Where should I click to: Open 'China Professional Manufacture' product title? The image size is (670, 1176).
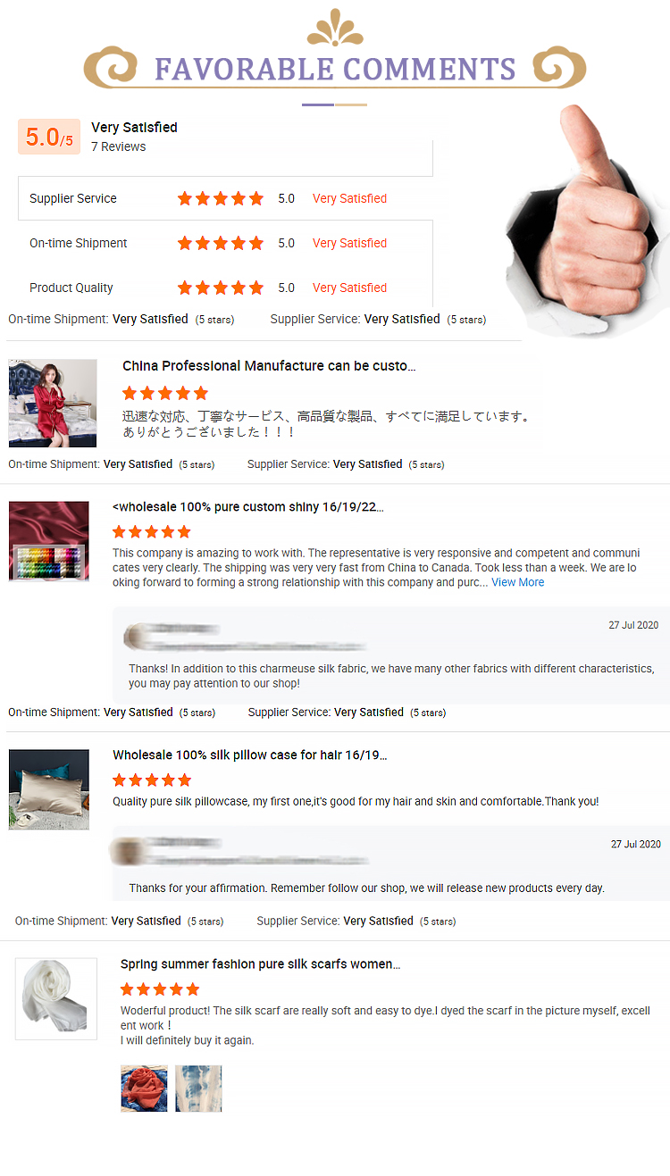pyautogui.click(x=269, y=366)
